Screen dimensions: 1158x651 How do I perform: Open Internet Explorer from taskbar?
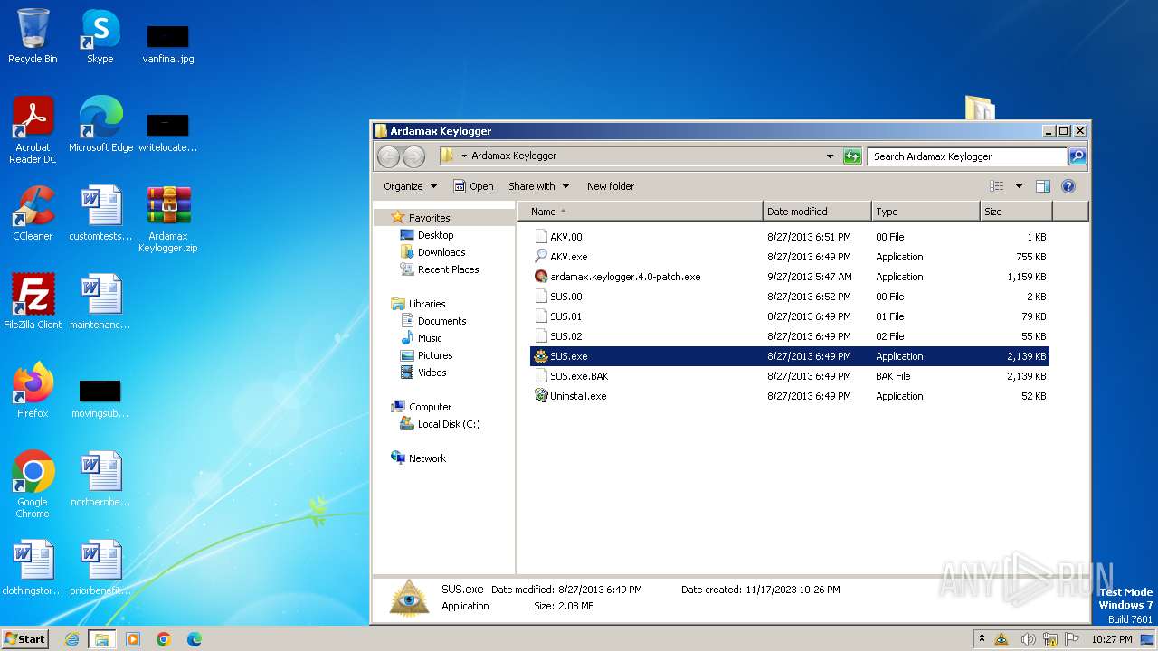[x=71, y=639]
